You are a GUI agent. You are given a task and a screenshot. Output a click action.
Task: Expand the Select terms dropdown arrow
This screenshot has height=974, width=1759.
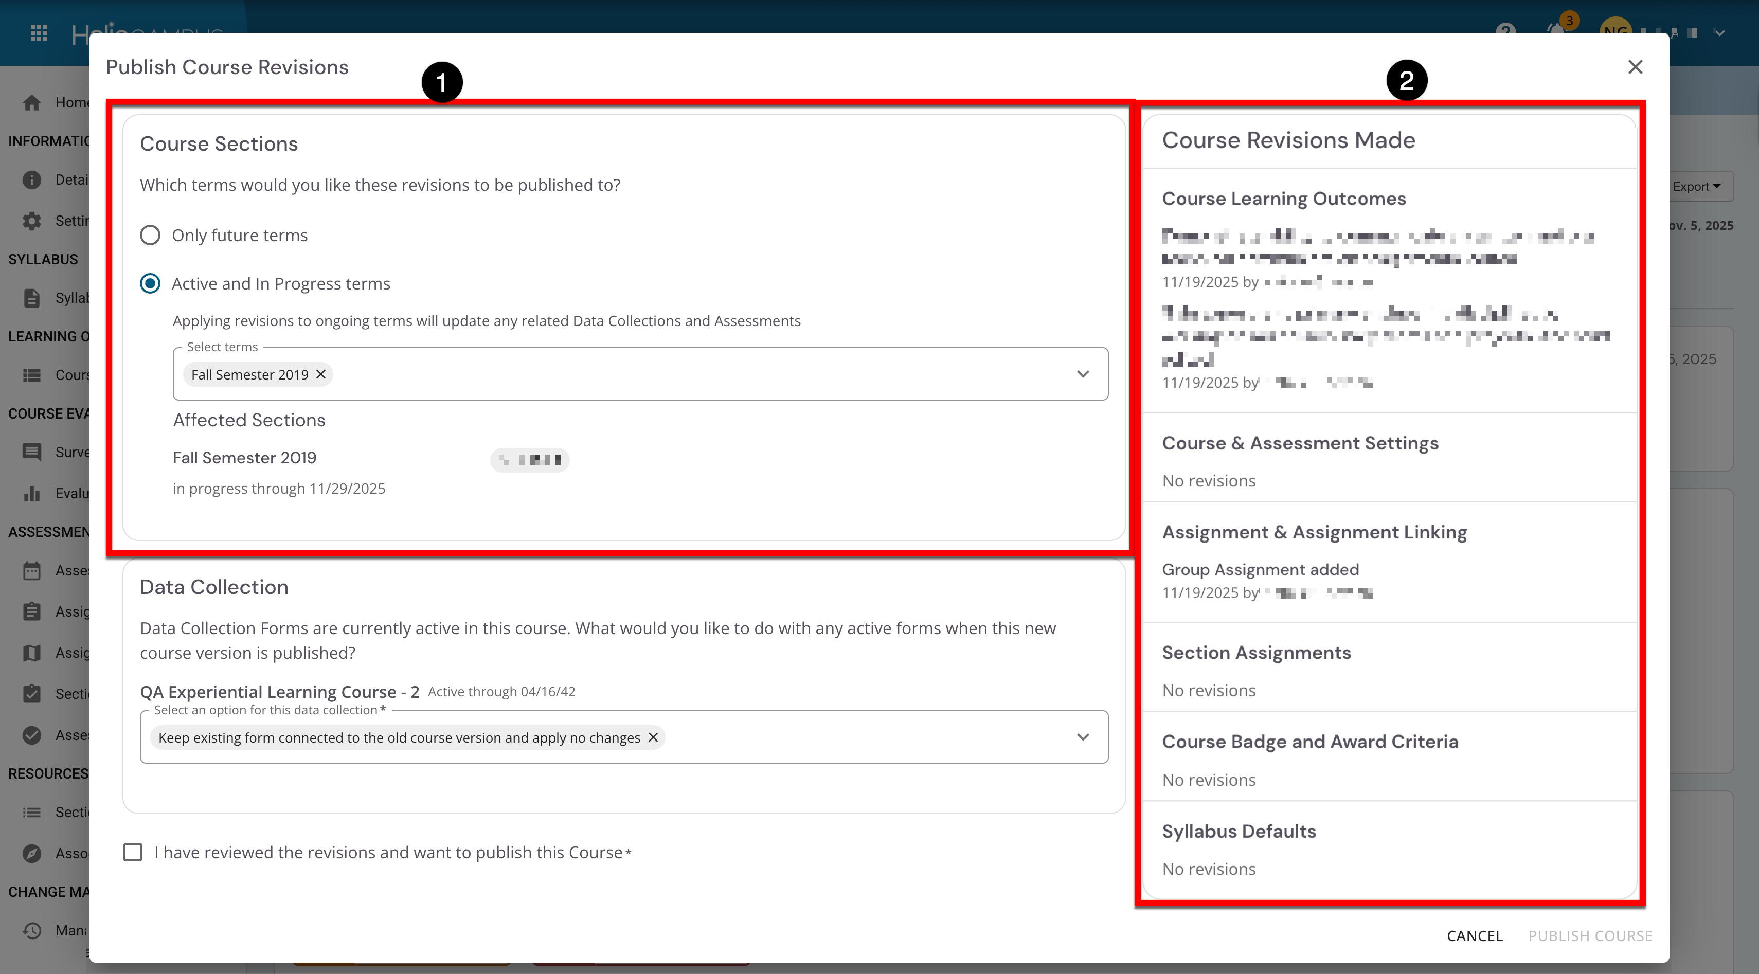click(x=1082, y=374)
